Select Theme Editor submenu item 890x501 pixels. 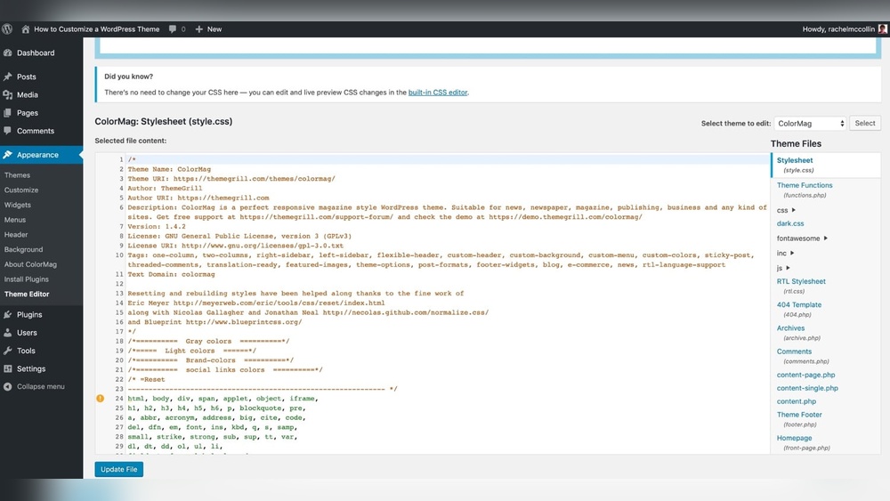(27, 294)
